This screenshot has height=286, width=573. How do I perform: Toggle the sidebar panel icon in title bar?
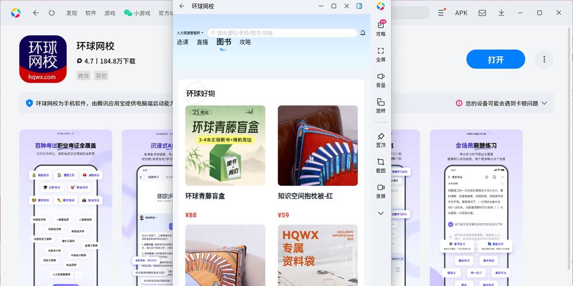pos(359,6)
